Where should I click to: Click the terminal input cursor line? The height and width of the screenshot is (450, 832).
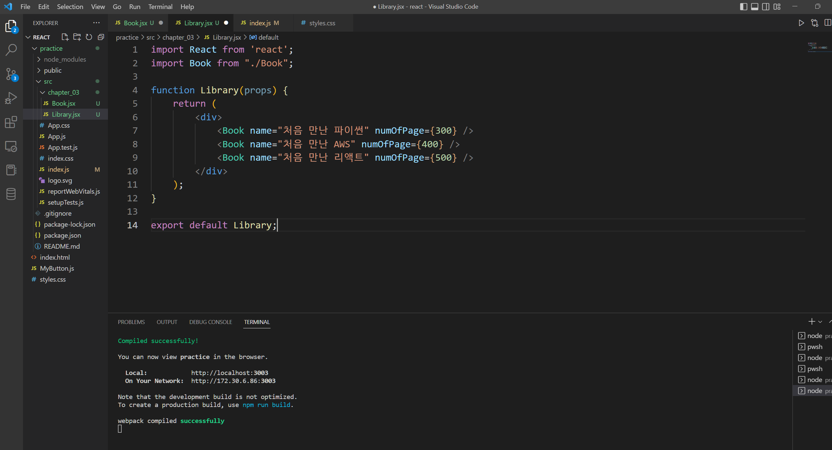pos(120,429)
